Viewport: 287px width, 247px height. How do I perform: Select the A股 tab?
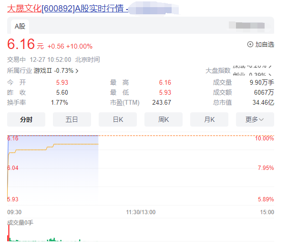[x=20, y=27]
